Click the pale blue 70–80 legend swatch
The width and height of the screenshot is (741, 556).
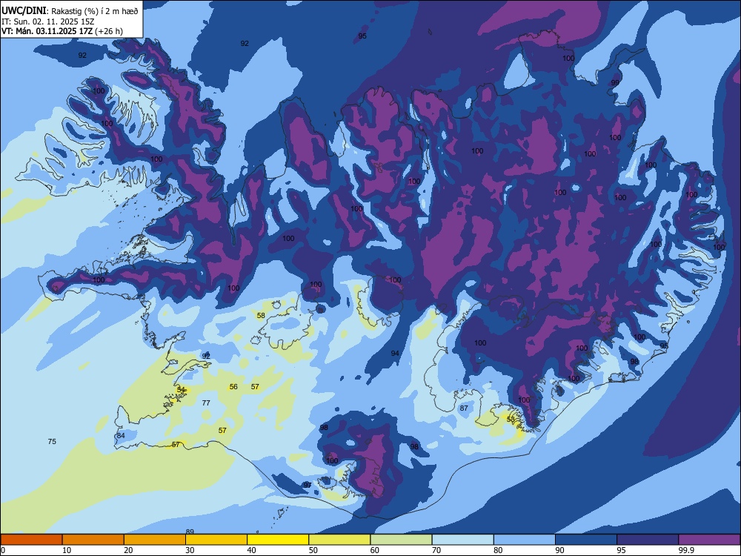click(x=462, y=540)
